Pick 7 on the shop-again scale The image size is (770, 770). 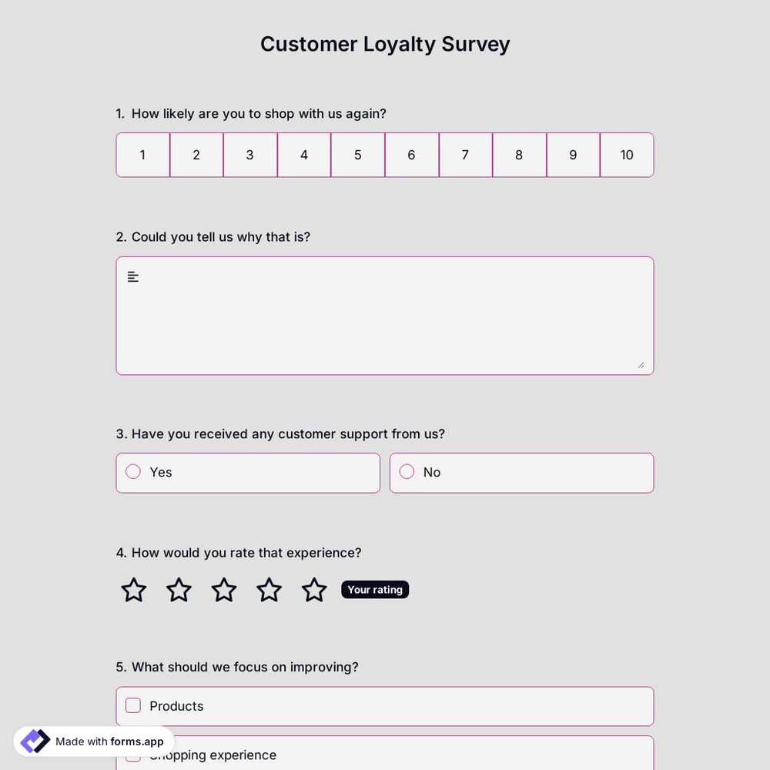465,155
